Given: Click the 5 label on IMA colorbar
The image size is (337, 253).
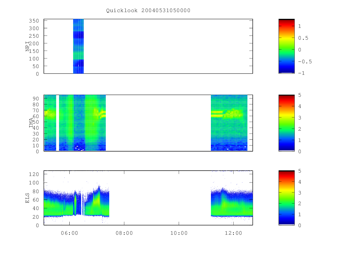Looking at the screenshot, I should click(x=300, y=95).
